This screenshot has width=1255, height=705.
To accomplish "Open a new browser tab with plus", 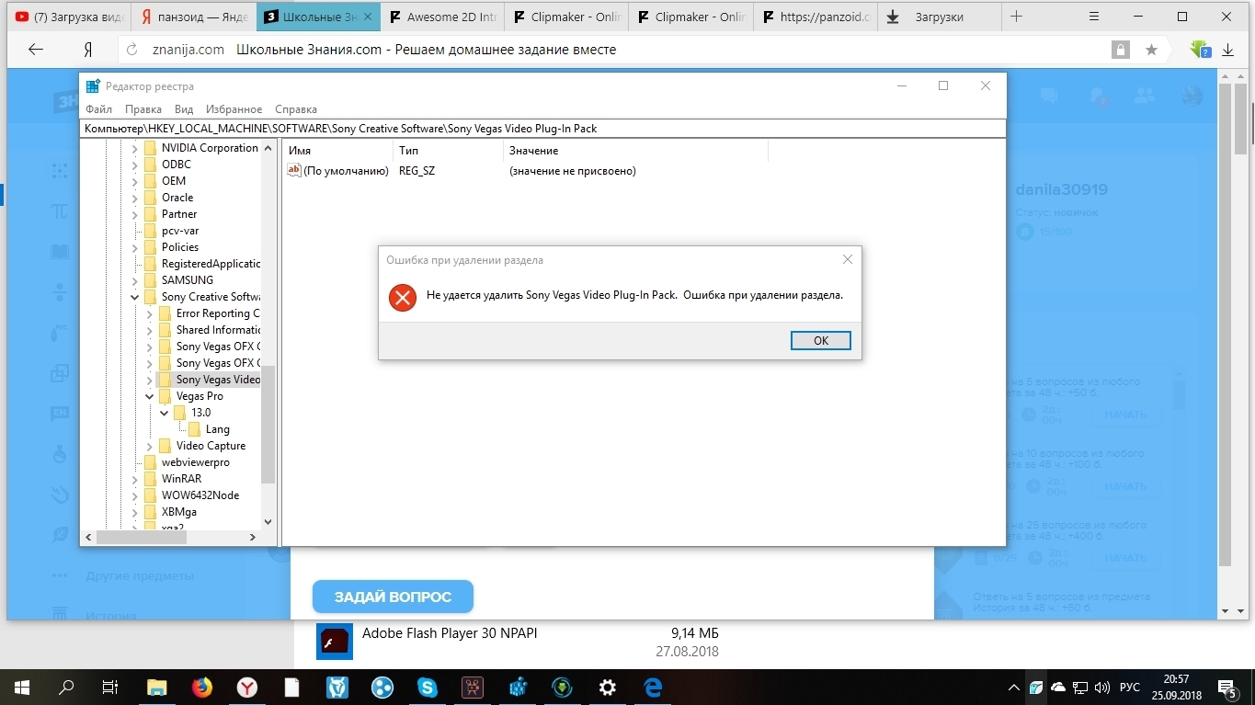I will pos(1016,17).
